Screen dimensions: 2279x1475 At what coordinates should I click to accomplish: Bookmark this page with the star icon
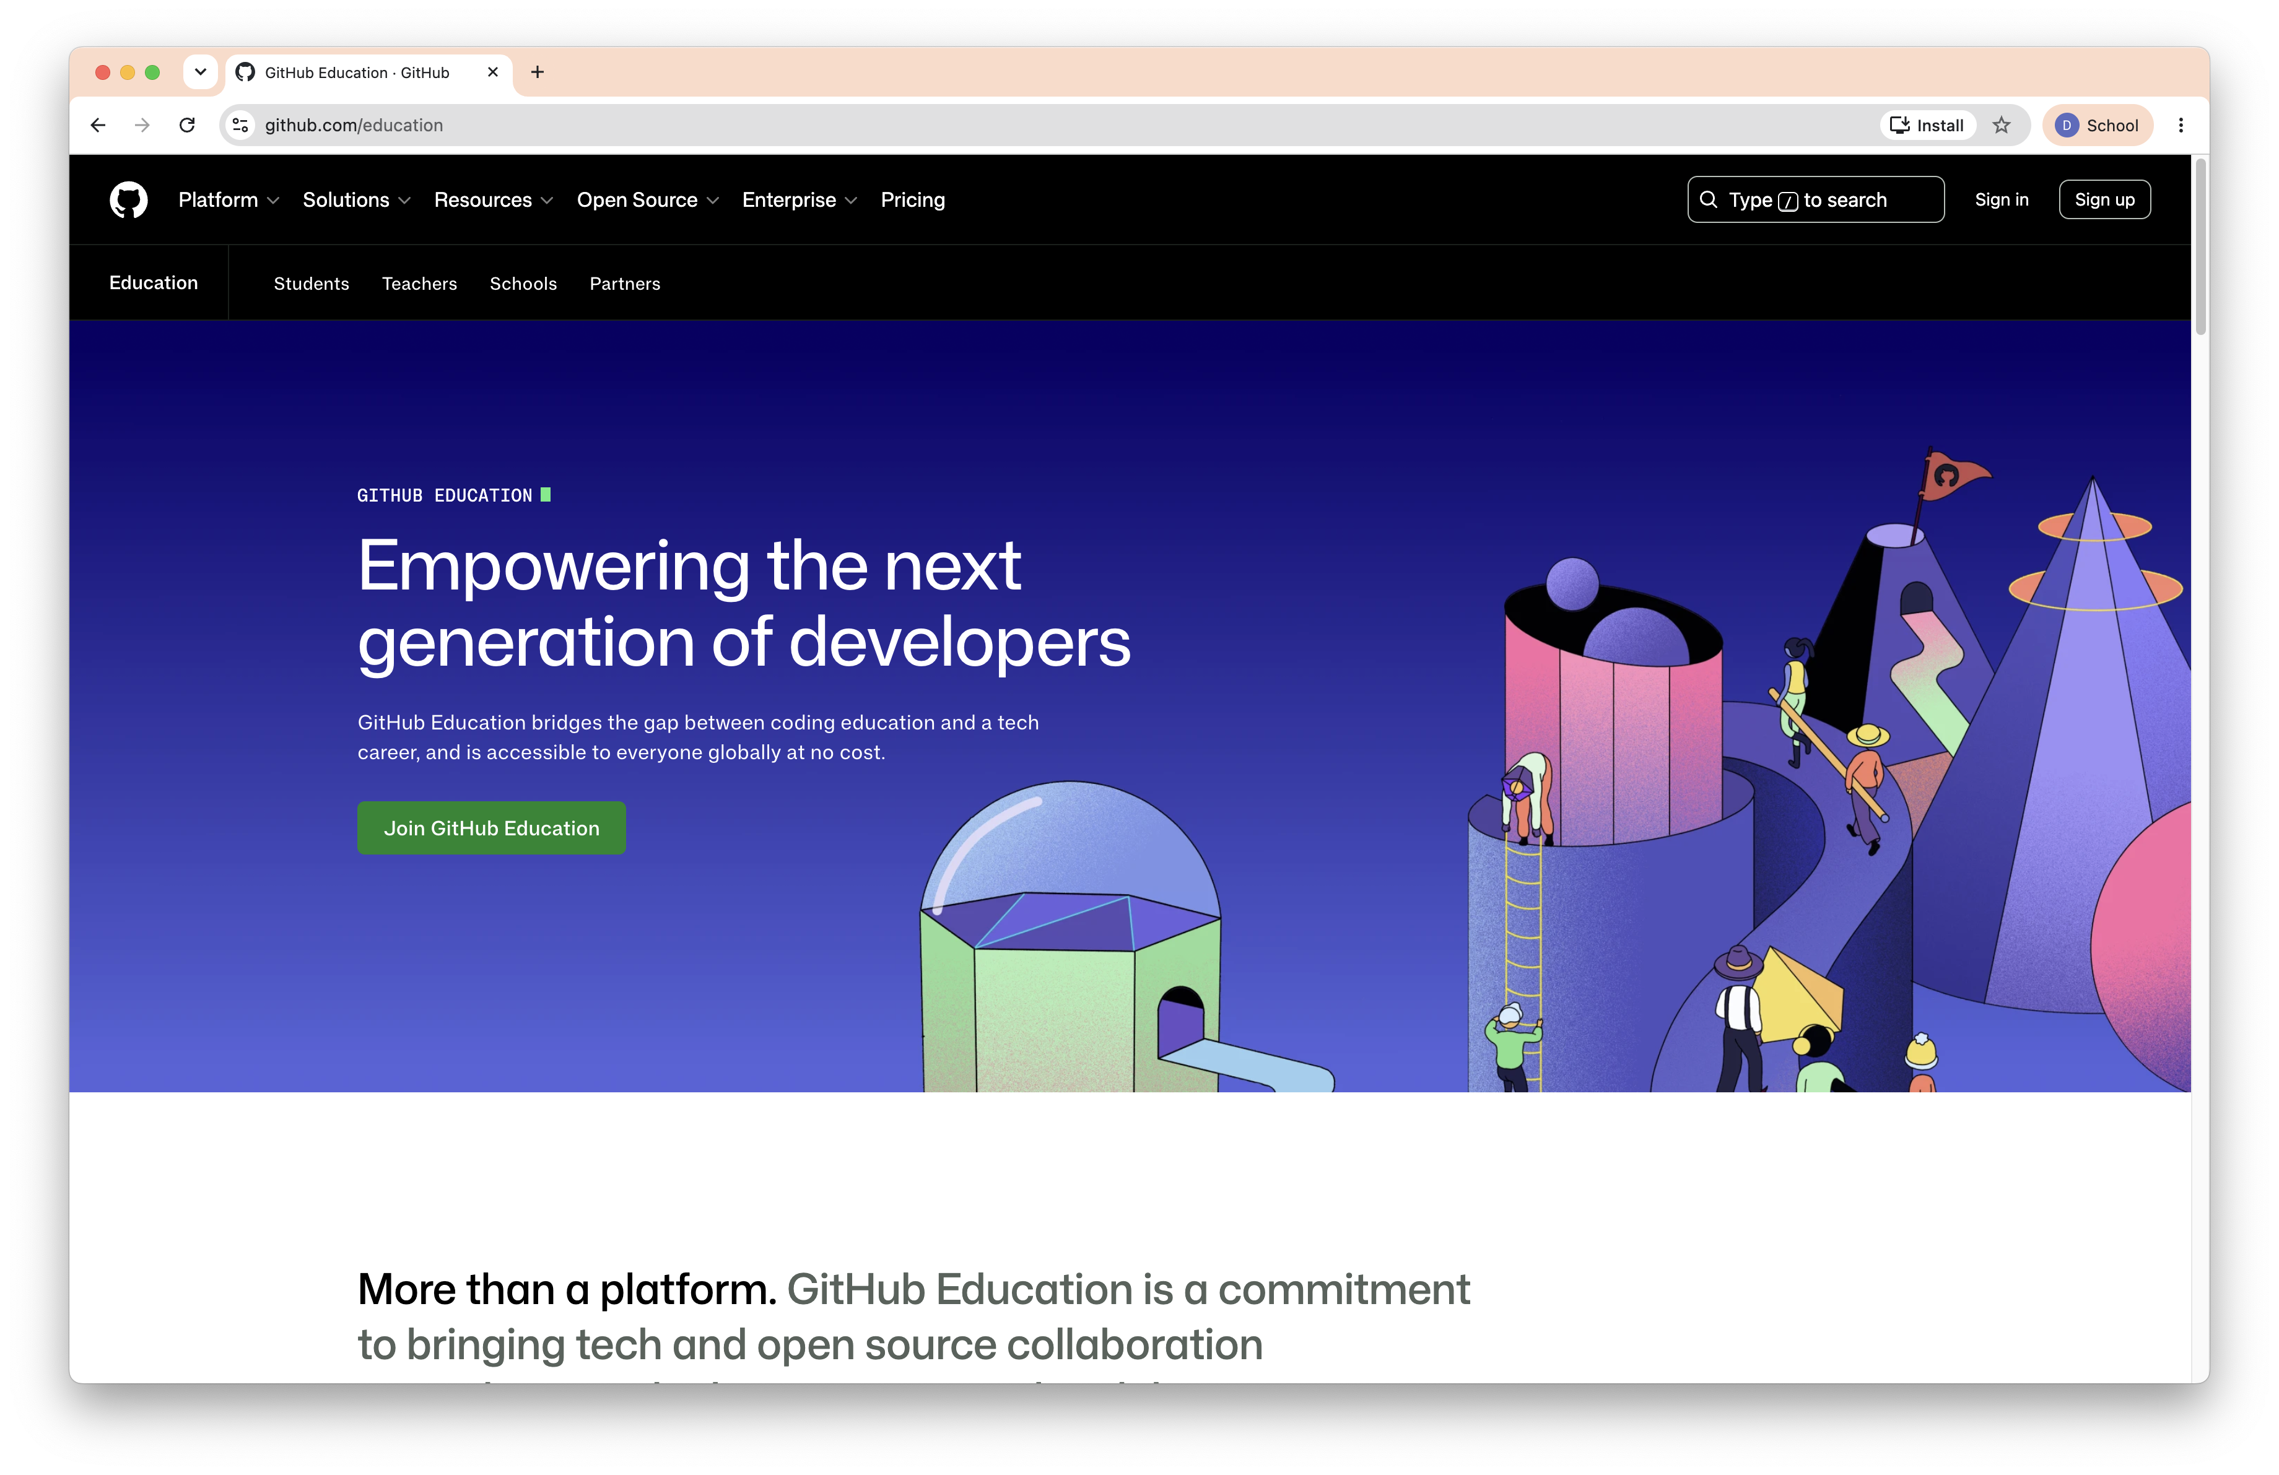click(x=2002, y=125)
